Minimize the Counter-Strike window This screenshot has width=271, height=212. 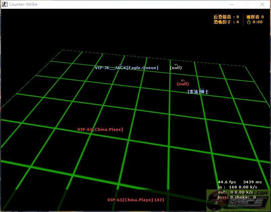point(232,4)
